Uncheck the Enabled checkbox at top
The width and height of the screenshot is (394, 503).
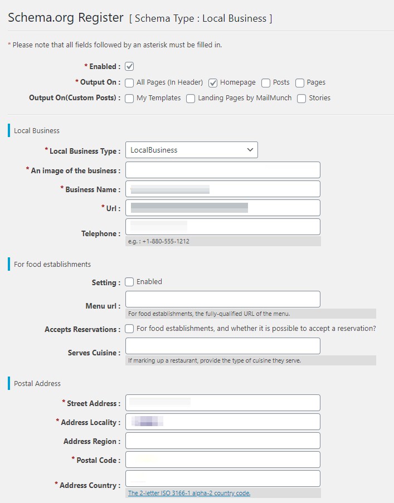[x=129, y=66]
